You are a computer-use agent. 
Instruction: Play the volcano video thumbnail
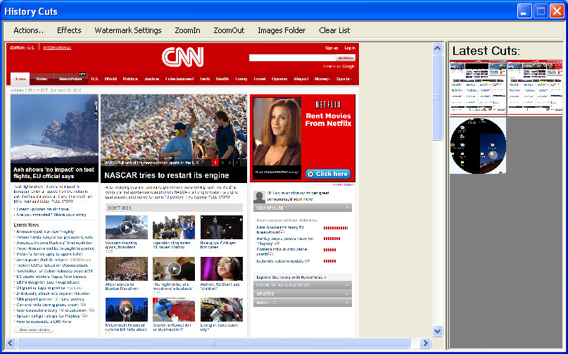point(127,227)
